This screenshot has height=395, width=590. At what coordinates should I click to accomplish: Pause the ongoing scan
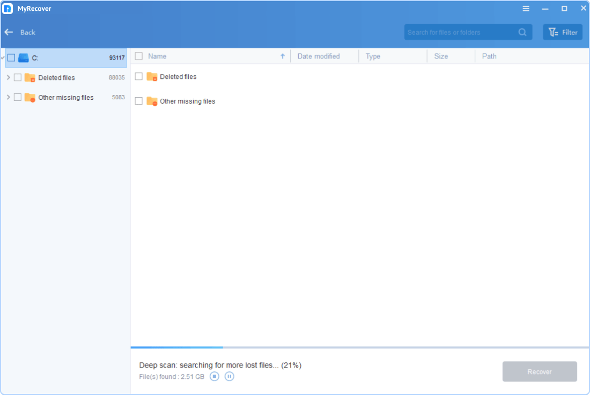229,376
